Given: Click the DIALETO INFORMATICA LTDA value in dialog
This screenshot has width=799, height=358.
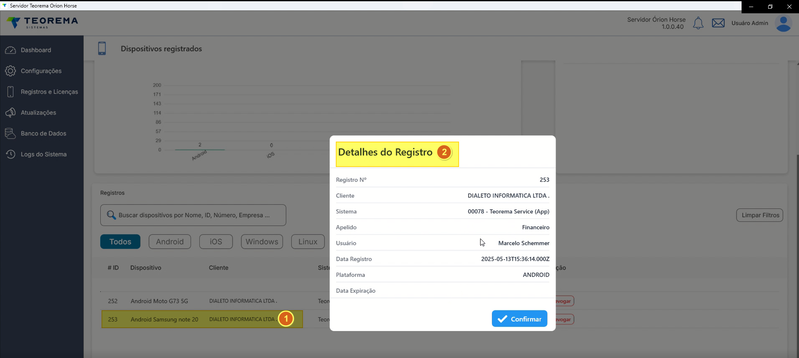Looking at the screenshot, I should pos(509,196).
